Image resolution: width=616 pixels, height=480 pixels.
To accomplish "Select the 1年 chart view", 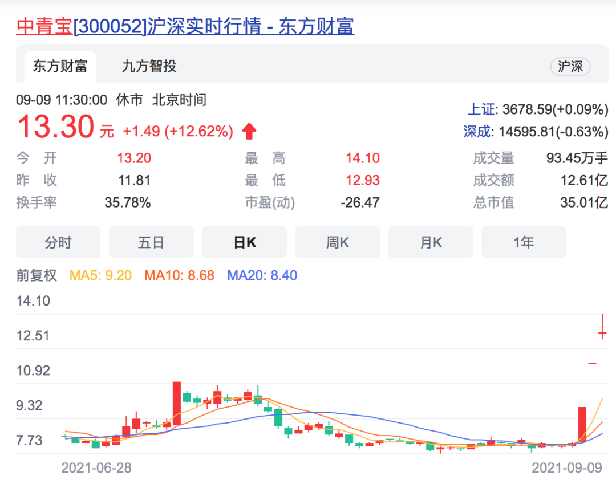I will pos(524,242).
